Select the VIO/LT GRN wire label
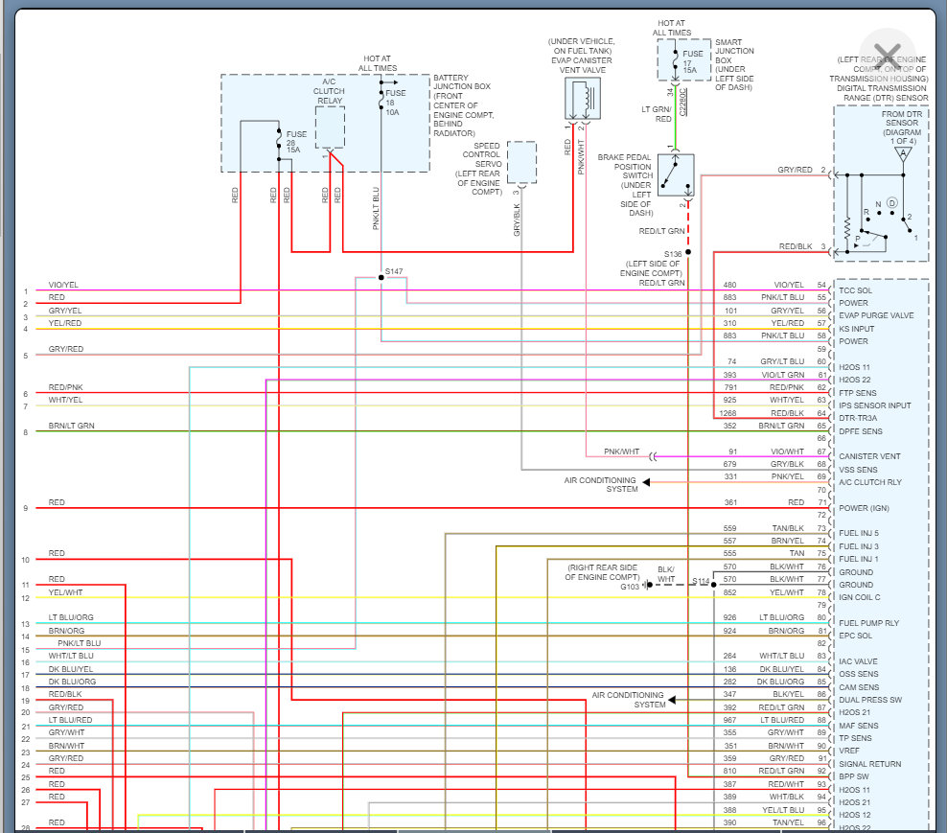This screenshot has height=833, width=947. (783, 375)
